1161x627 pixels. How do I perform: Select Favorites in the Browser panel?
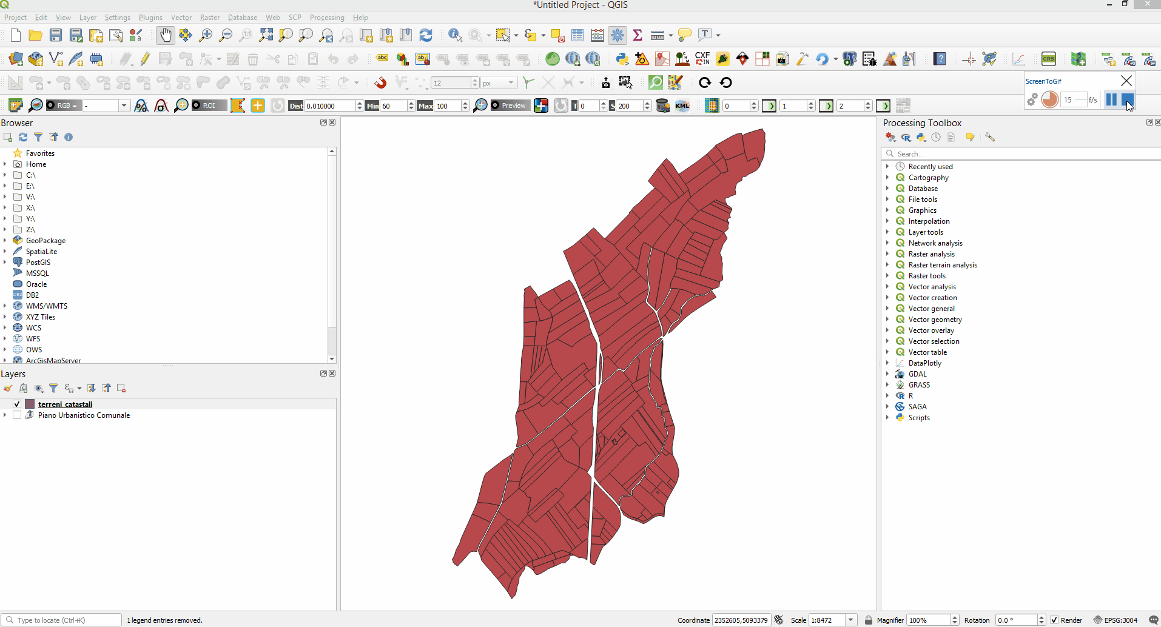40,153
